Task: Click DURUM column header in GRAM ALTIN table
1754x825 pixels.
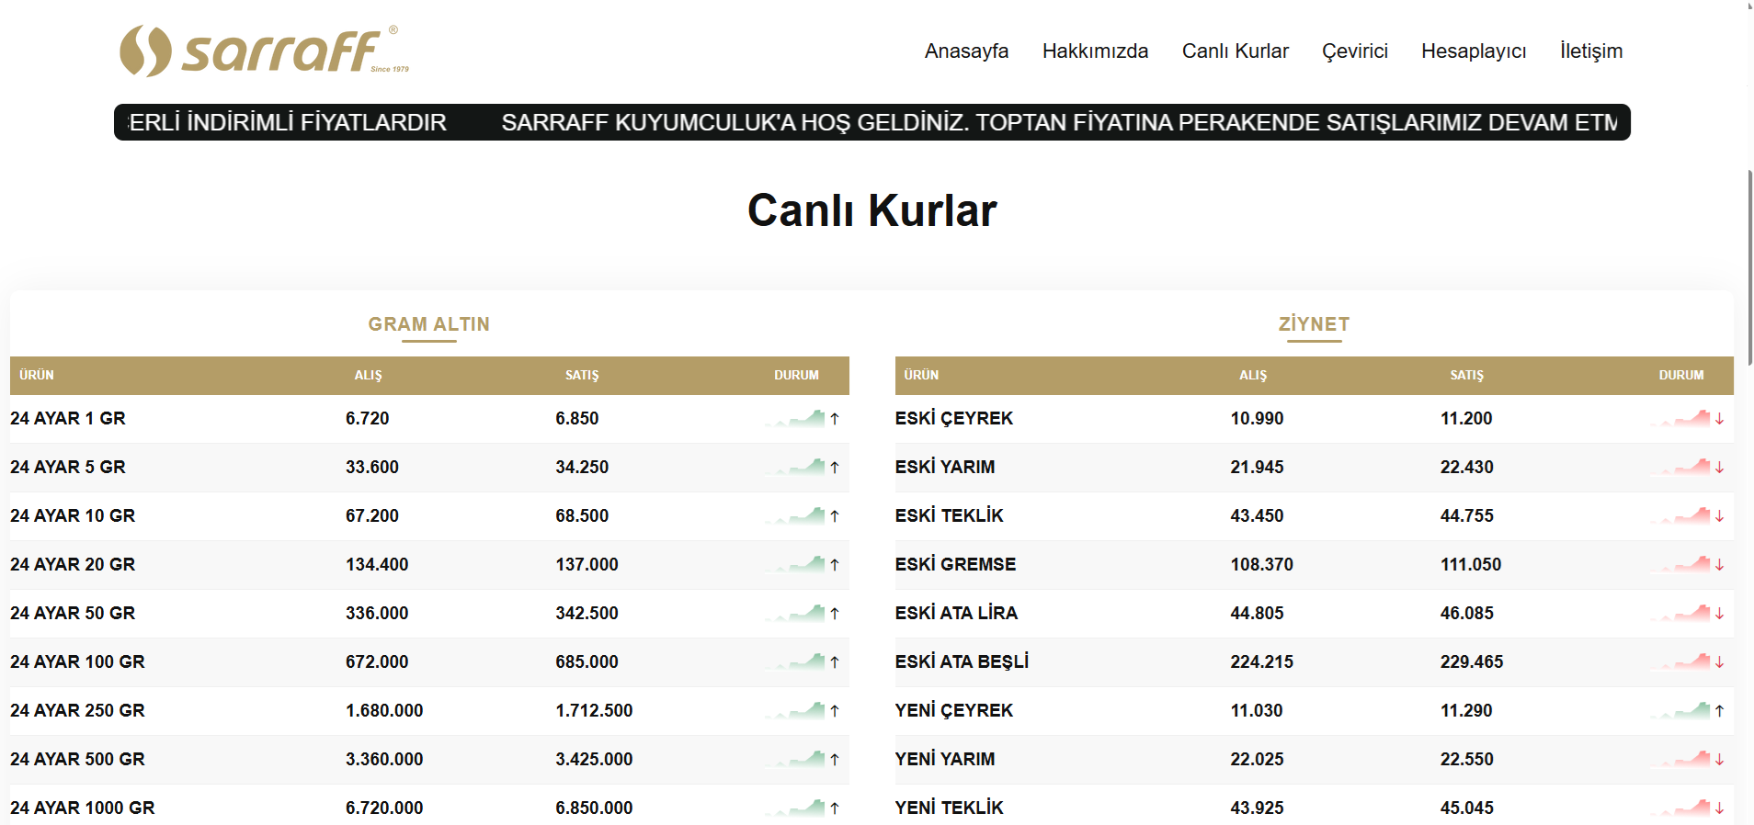Action: pyautogui.click(x=796, y=375)
